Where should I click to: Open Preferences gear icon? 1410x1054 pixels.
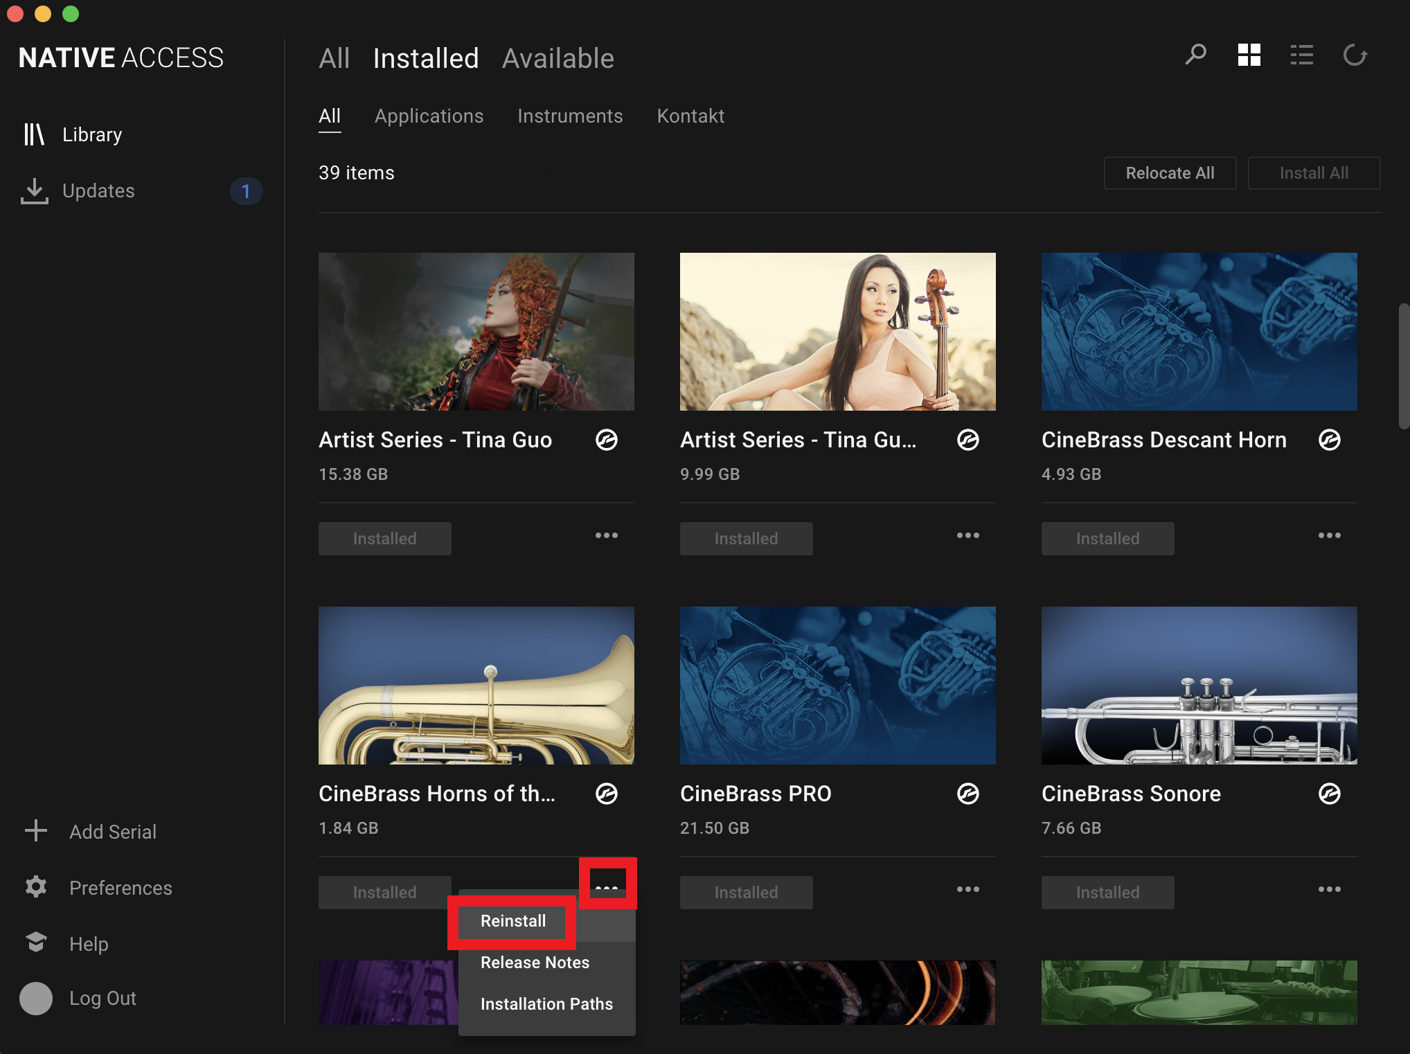(x=36, y=886)
